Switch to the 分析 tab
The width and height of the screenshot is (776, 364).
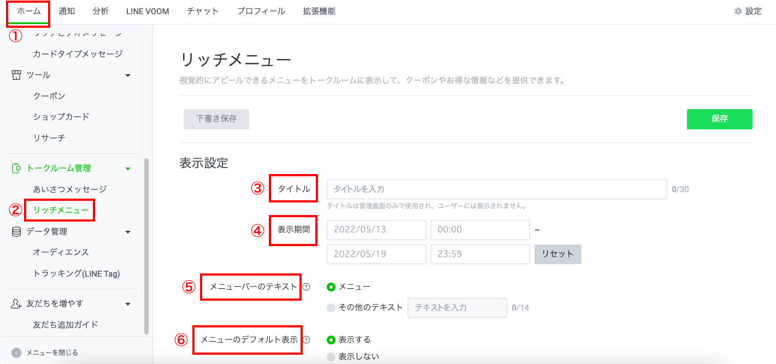pos(101,10)
